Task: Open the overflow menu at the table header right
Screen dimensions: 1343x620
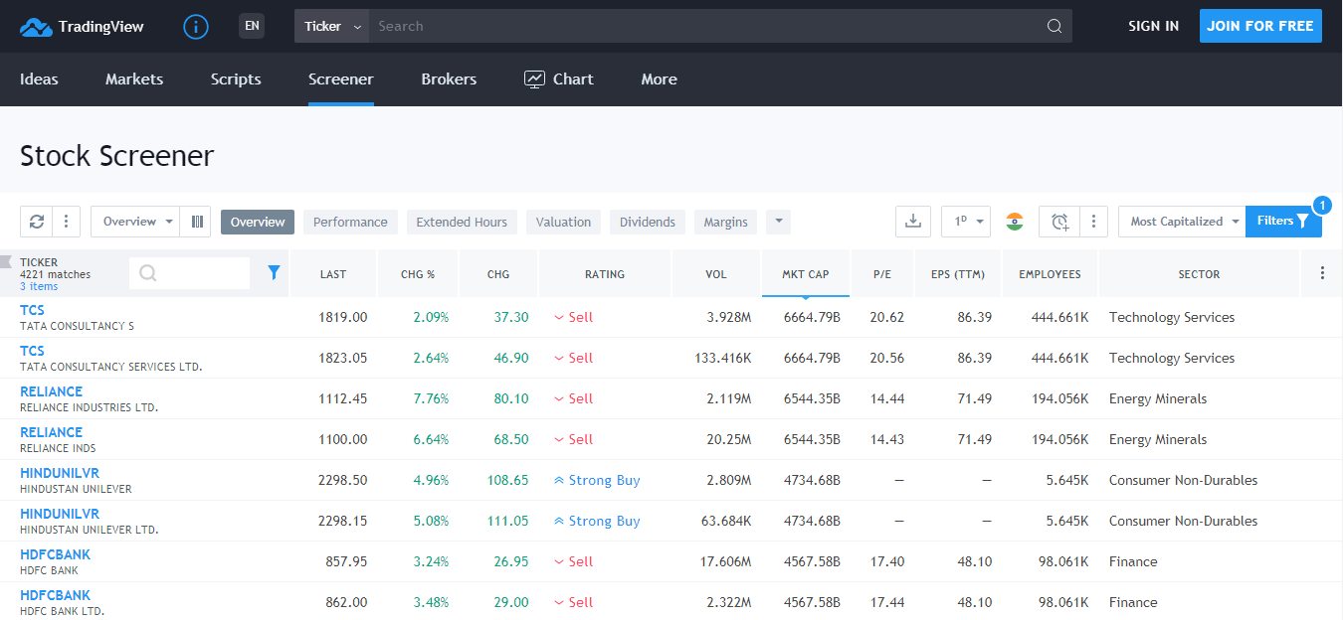Action: click(1322, 272)
